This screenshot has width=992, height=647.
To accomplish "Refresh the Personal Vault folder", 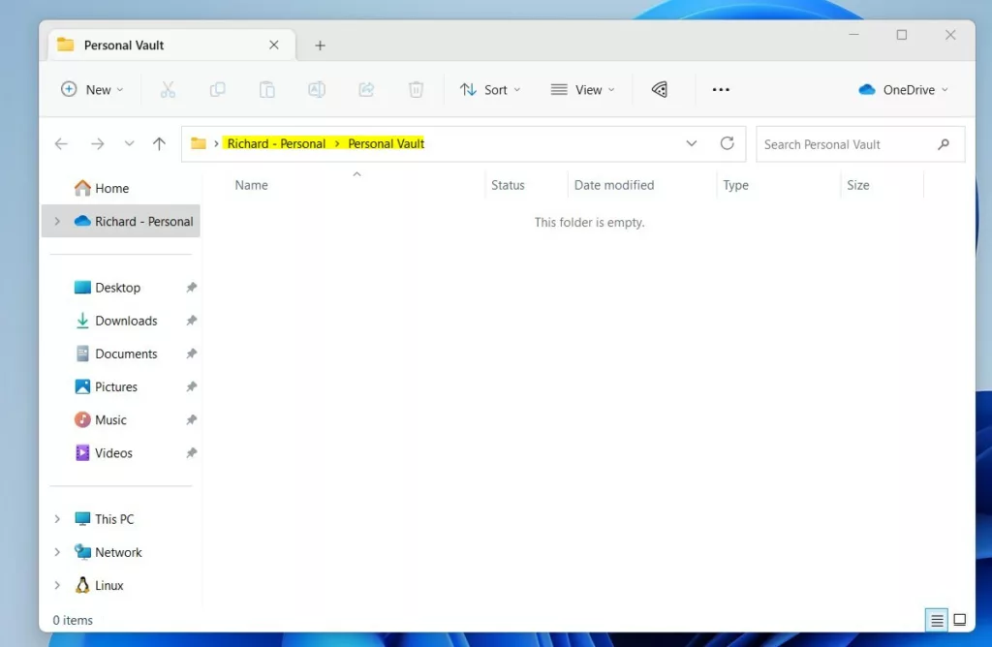I will 727,143.
